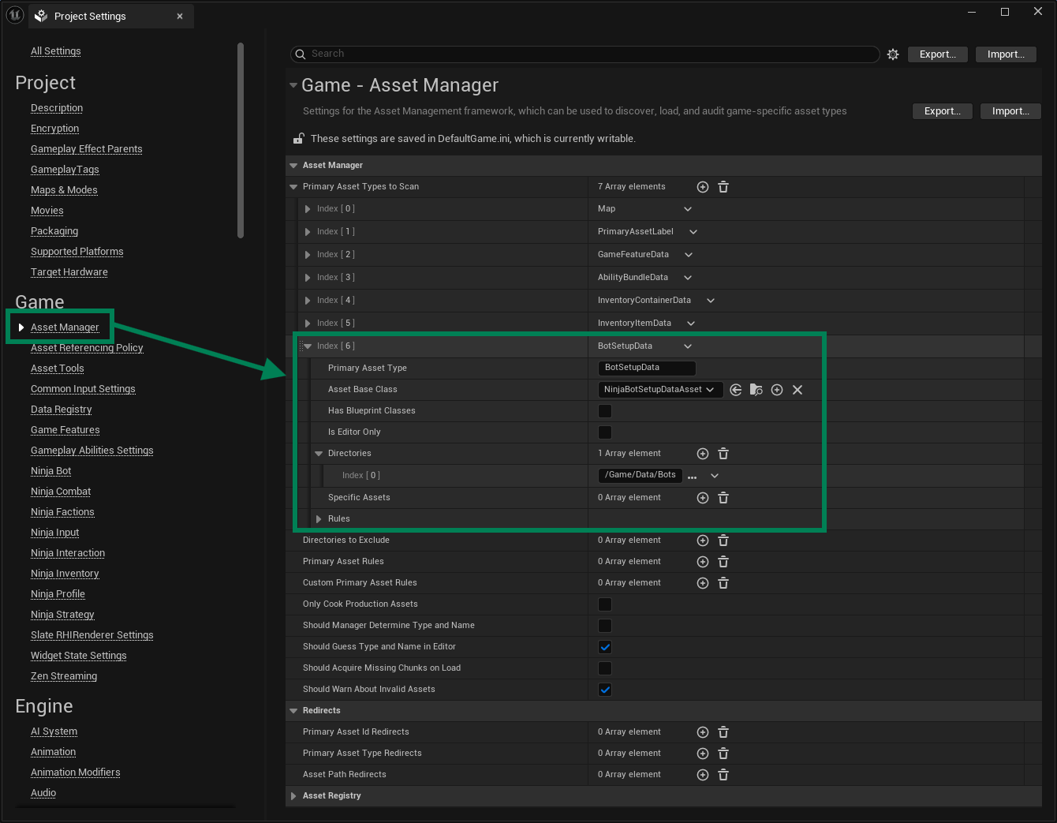Open Ninja Combat settings page
This screenshot has width=1057, height=823.
tap(61, 492)
